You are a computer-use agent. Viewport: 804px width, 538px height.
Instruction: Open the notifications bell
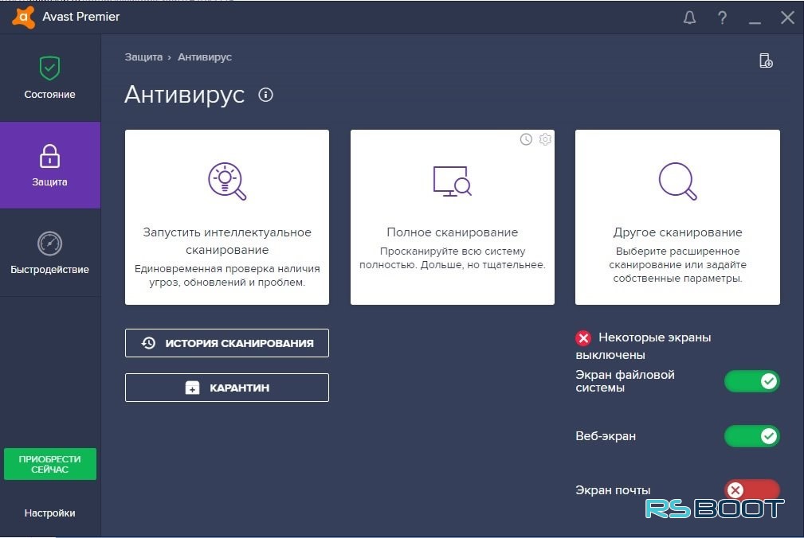(690, 18)
